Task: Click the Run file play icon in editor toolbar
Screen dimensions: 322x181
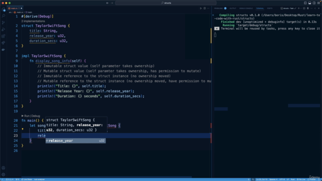Action: 201,9
